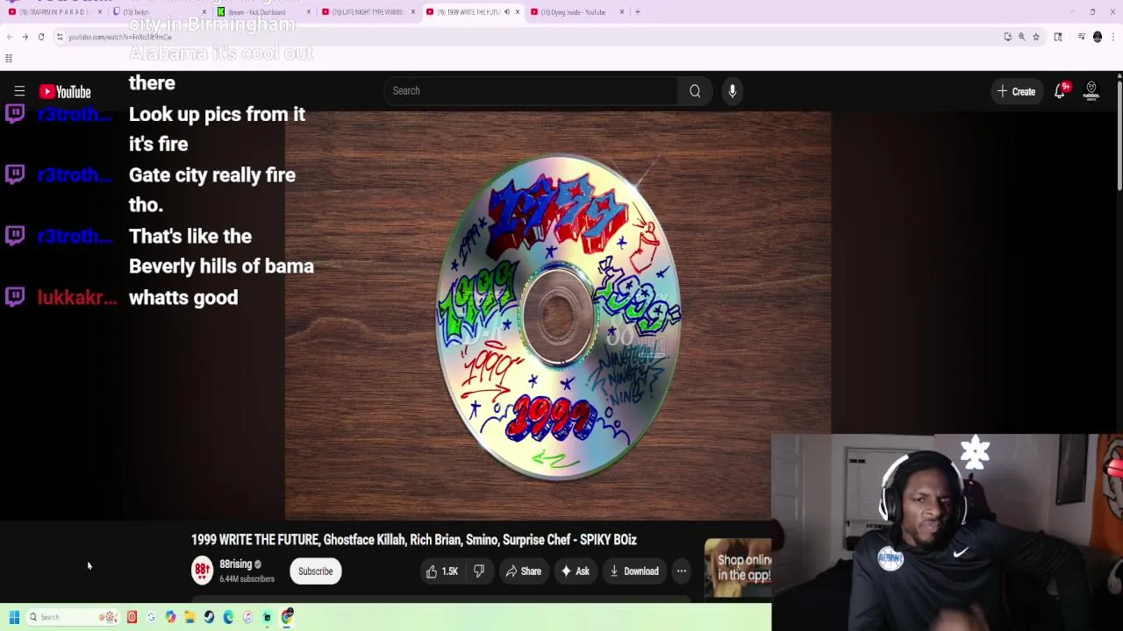Image resolution: width=1123 pixels, height=631 pixels.
Task: Open the YouTube hamburger guide menu
Action: coord(19,91)
